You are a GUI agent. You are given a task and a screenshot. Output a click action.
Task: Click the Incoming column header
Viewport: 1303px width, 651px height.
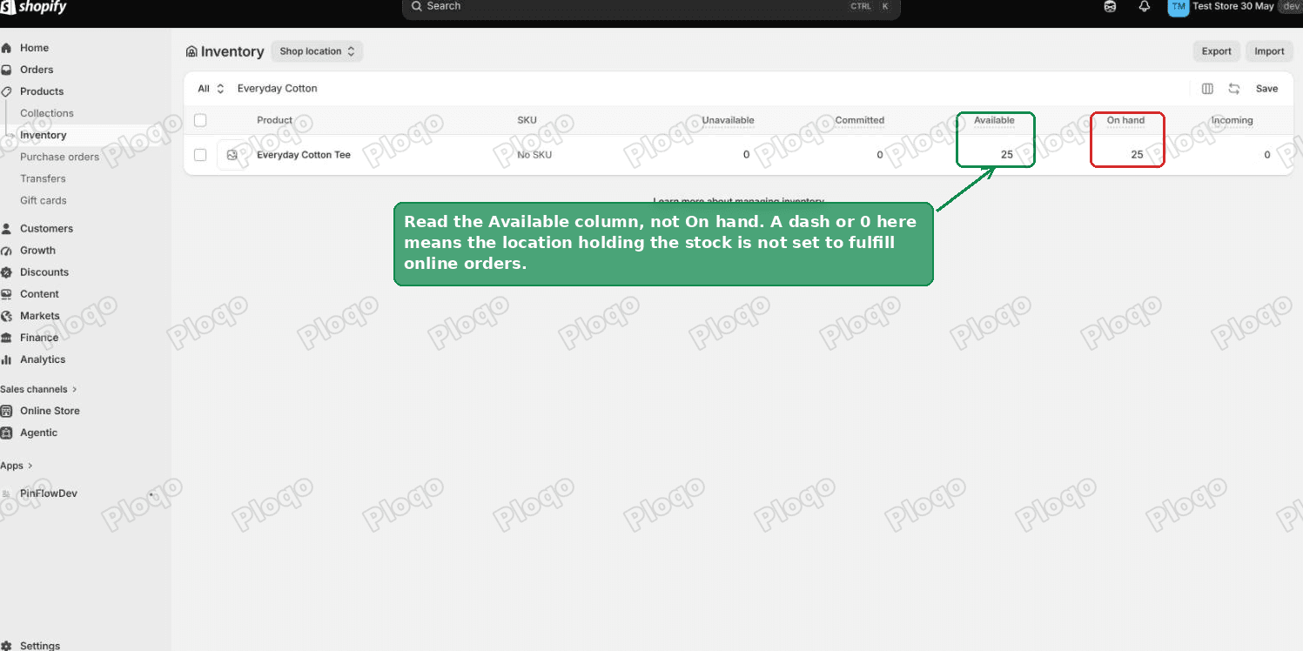point(1232,120)
